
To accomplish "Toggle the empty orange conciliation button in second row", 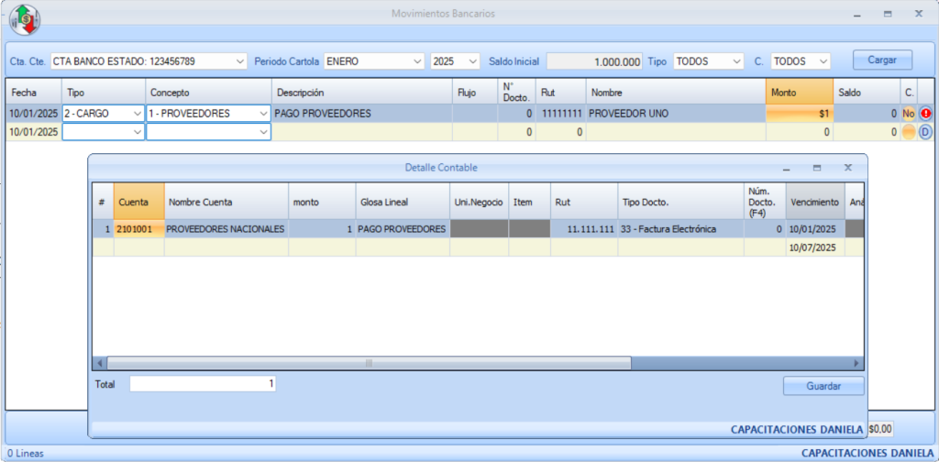I will 909,132.
